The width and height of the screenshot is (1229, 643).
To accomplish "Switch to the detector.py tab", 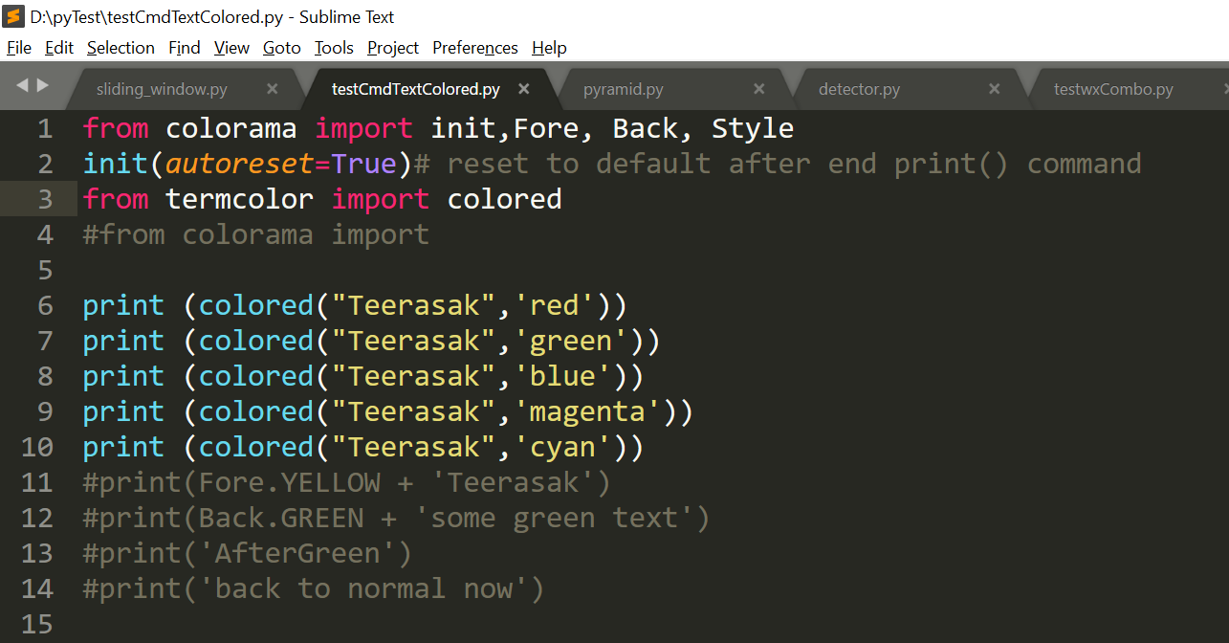I will coord(859,88).
